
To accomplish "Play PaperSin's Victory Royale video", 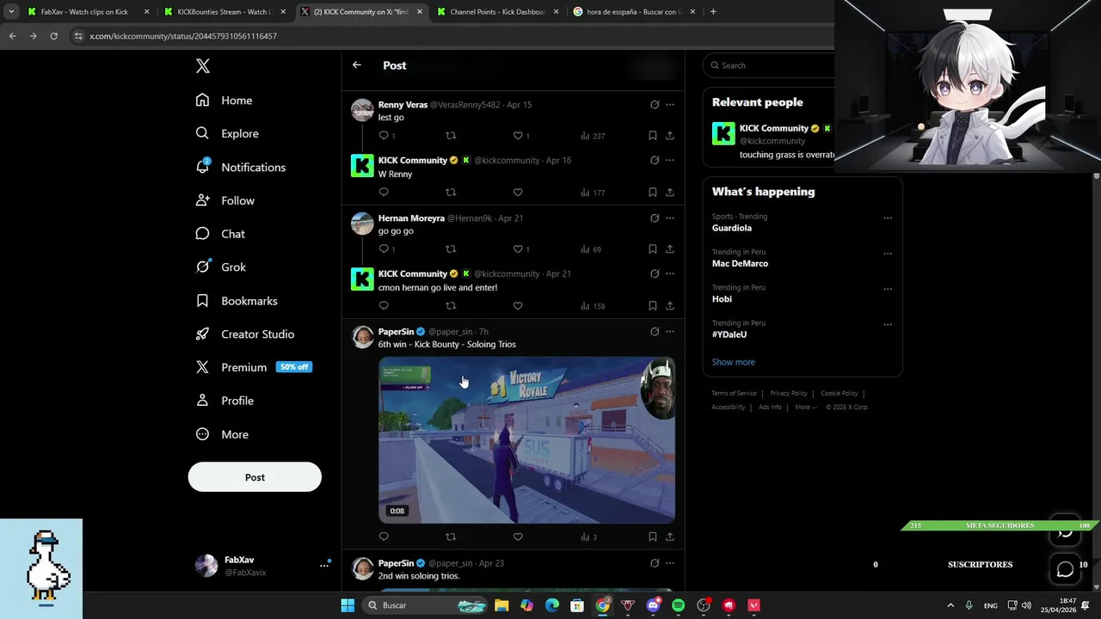I will [526, 440].
